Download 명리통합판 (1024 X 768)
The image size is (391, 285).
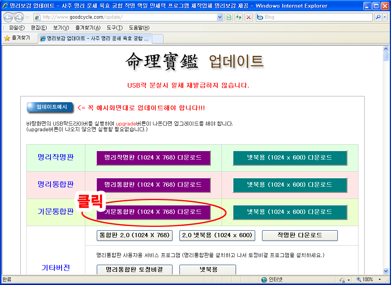[x=153, y=185]
